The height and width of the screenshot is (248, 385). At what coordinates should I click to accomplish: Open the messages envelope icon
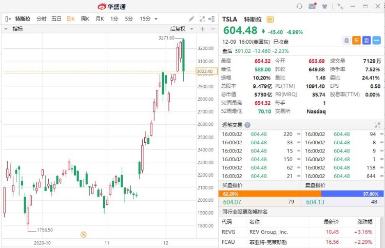tap(312, 6)
